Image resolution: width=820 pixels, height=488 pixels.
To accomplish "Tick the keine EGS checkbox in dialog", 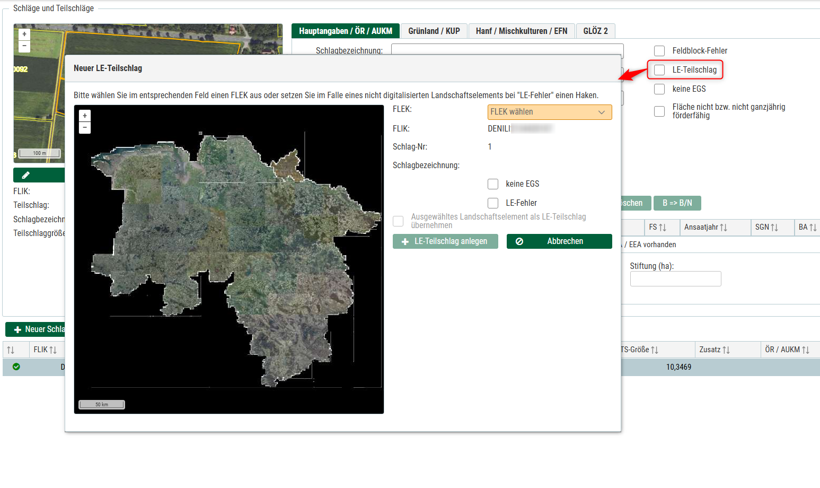I will 493,184.
